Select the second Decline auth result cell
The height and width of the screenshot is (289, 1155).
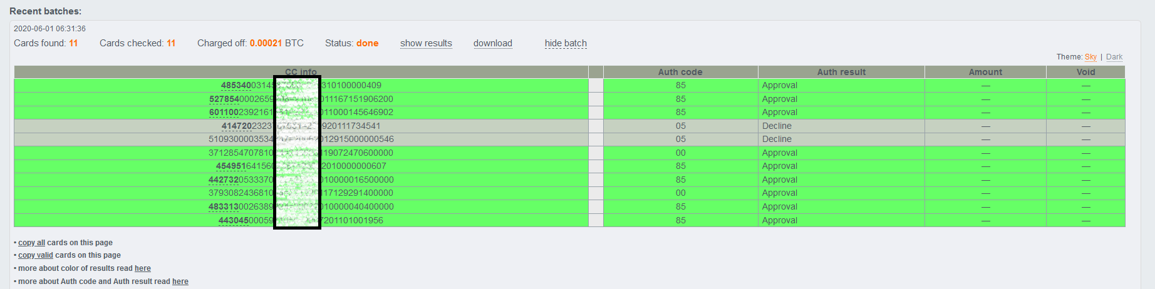pos(841,139)
